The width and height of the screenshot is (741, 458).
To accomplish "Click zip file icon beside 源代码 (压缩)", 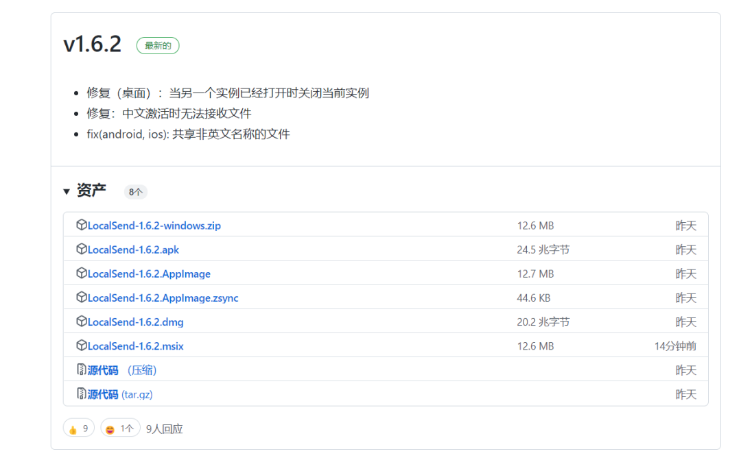I will coord(82,370).
